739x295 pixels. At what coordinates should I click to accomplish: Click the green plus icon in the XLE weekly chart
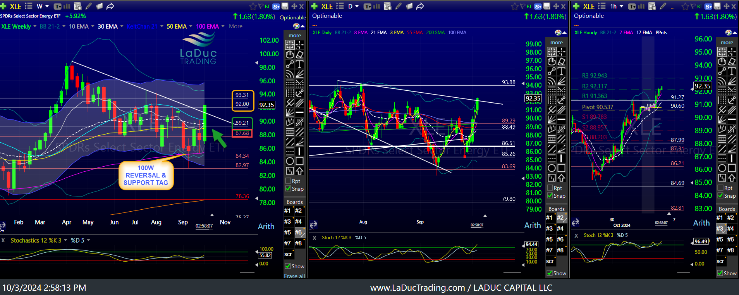click(3, 6)
